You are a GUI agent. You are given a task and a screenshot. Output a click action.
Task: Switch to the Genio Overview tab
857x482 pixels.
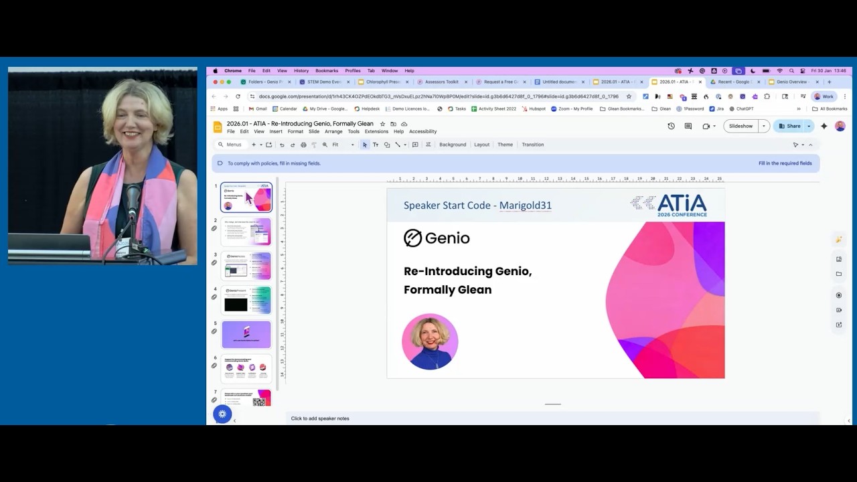[793, 82]
